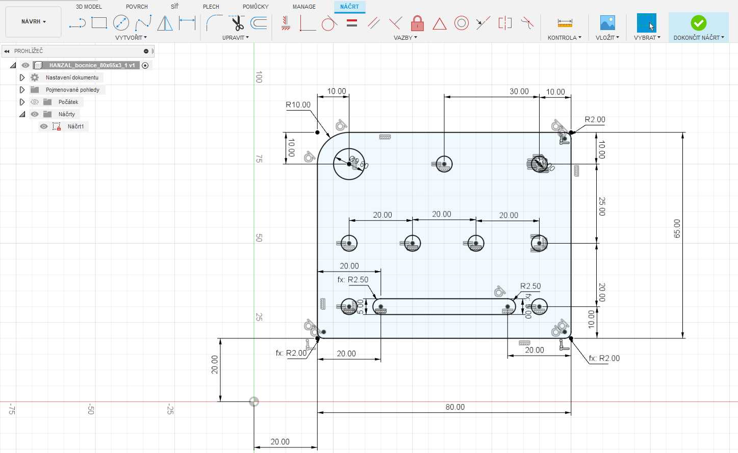Click the Equal triangle constraint
Image resolution: width=738 pixels, height=453 pixels.
[x=439, y=23]
